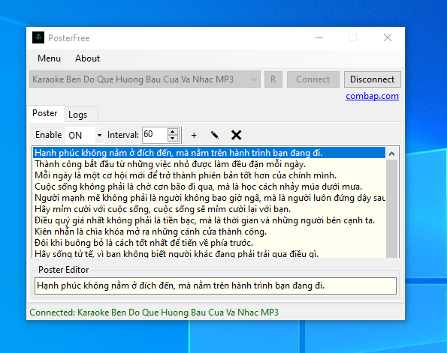
Task: Decrease Interval with down spinner arrow
Action: [x=173, y=139]
